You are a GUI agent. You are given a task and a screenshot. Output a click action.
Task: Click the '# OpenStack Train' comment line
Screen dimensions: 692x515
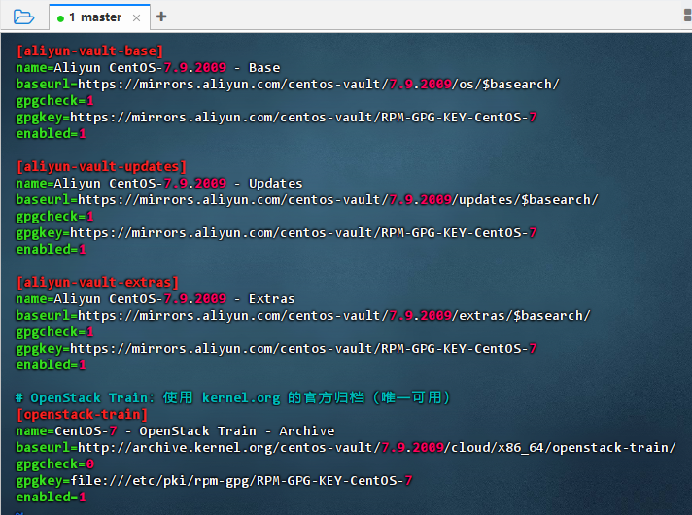pos(232,397)
